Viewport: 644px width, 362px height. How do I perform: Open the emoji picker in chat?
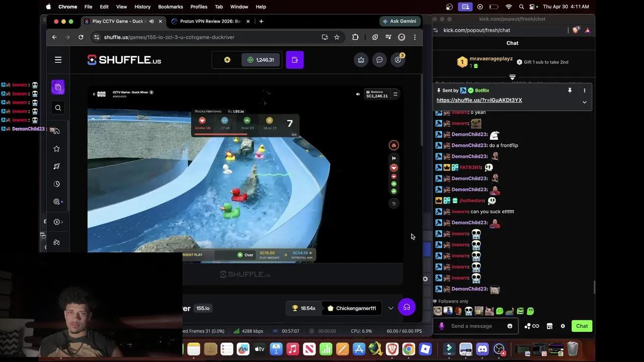point(510,326)
